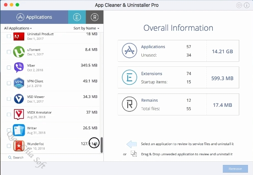
Task: Open the Sort by Name dropdown
Action: [86, 28]
